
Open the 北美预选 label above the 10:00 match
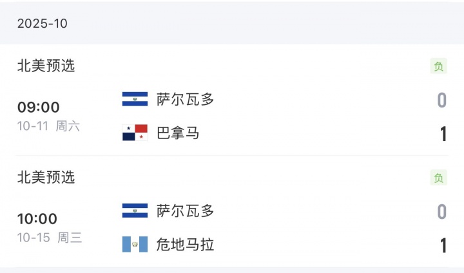[x=46, y=177]
